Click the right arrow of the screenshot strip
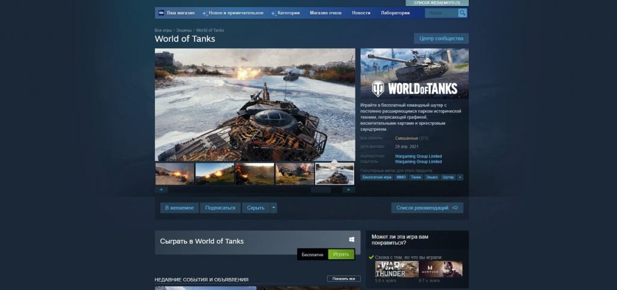 click(349, 190)
